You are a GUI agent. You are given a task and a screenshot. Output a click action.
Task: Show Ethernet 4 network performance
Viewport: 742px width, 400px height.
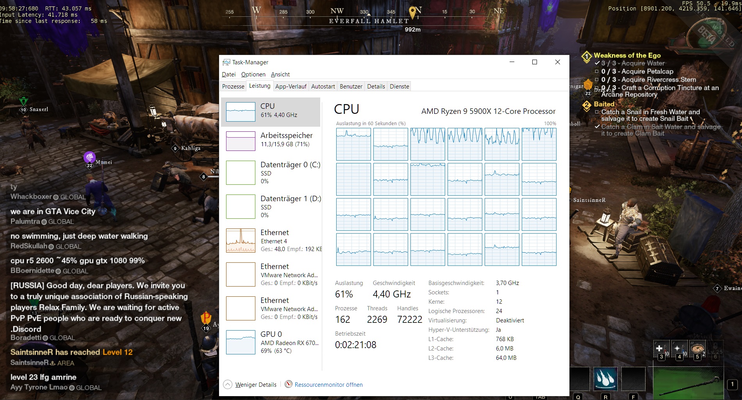point(271,241)
